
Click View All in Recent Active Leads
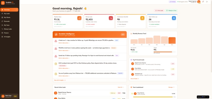pyautogui.click(x=121, y=87)
